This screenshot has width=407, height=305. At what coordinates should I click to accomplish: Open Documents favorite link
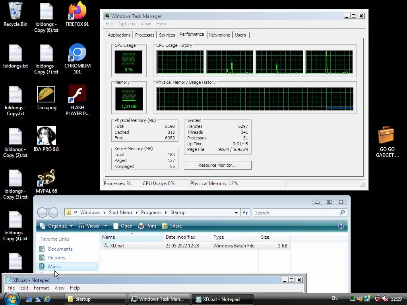(60, 249)
